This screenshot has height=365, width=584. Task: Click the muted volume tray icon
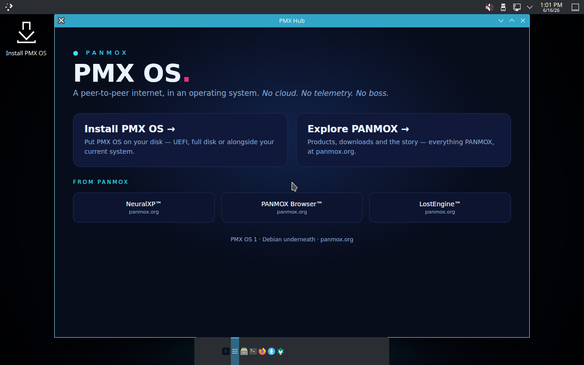click(489, 7)
